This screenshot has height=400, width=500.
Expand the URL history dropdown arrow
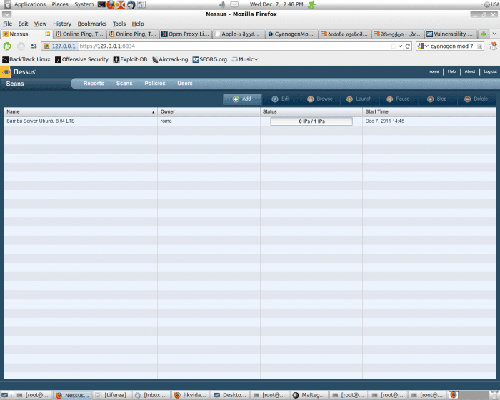click(400, 46)
